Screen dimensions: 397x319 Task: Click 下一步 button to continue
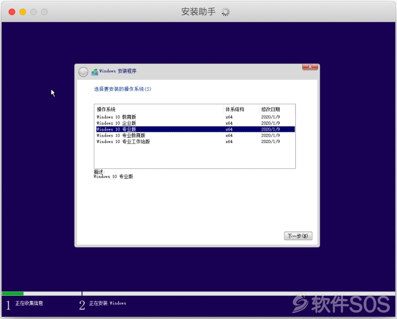(298, 236)
